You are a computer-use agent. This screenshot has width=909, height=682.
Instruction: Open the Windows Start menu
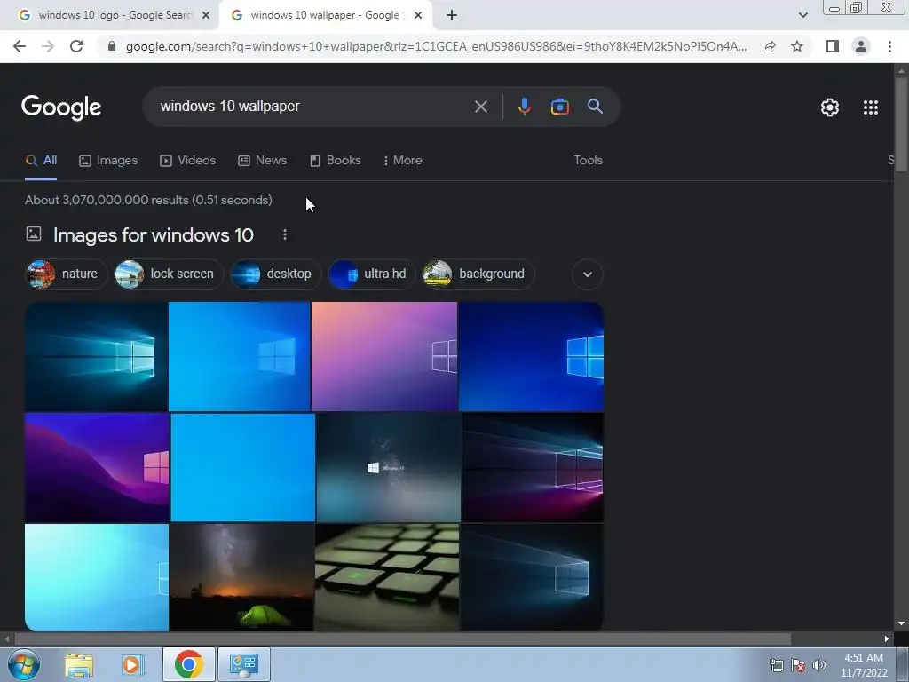[23, 664]
